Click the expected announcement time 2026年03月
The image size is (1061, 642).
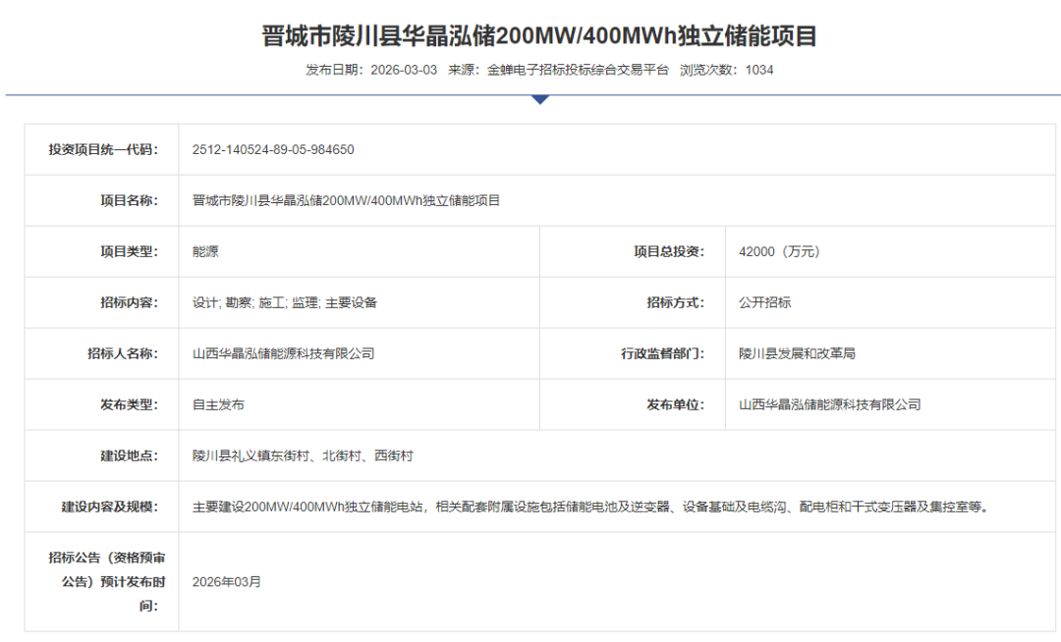pos(227,582)
